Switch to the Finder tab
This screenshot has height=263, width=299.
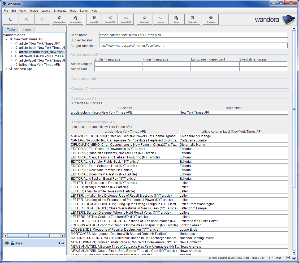tap(27, 30)
